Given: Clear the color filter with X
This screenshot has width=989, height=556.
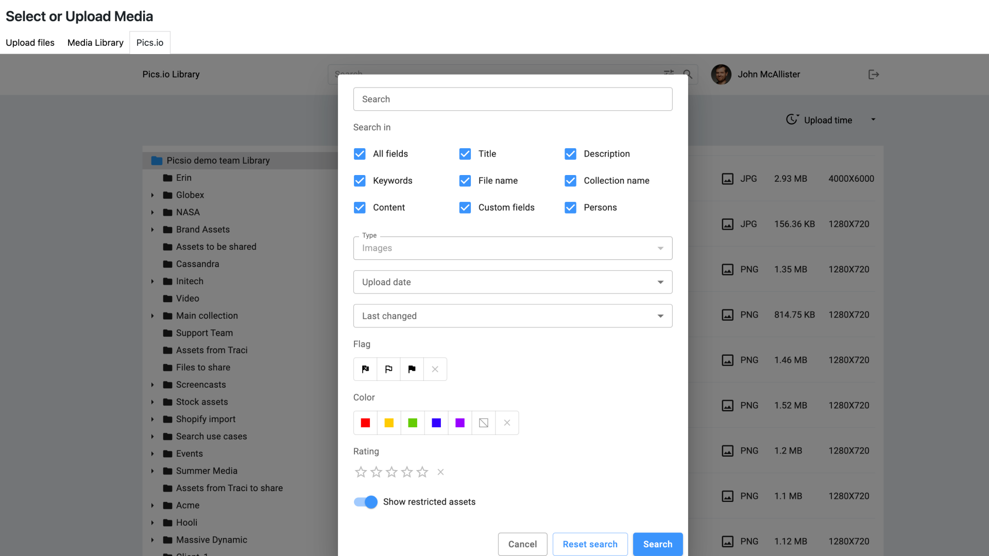Looking at the screenshot, I should pyautogui.click(x=507, y=423).
